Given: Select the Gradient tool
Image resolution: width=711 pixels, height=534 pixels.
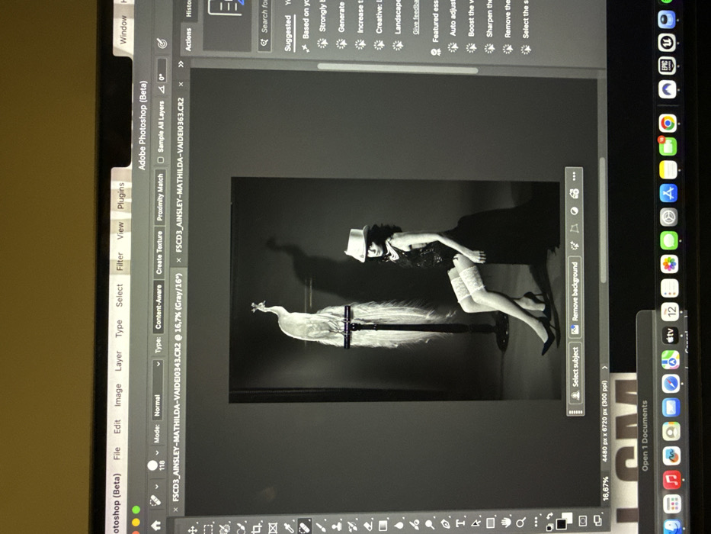Looking at the screenshot, I should point(383,525).
